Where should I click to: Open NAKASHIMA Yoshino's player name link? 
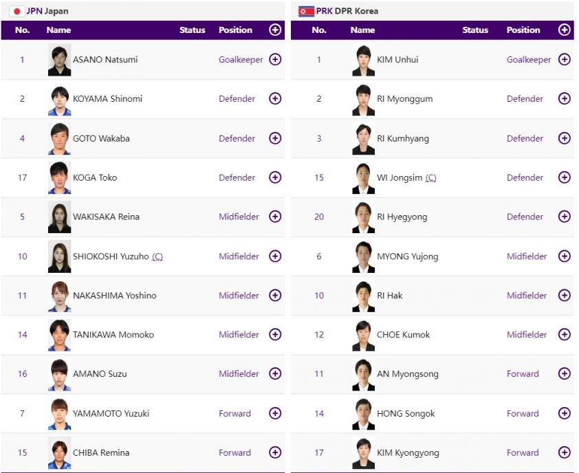coord(114,296)
